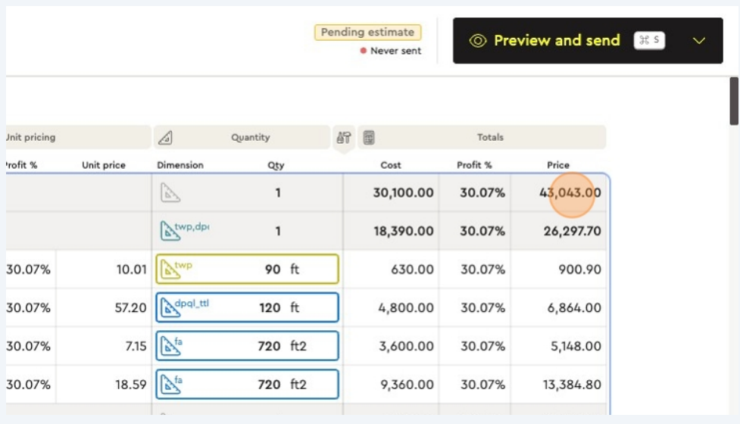The width and height of the screenshot is (740, 424).
Task: Click the 120 ft quantity field
Action: 273,307
